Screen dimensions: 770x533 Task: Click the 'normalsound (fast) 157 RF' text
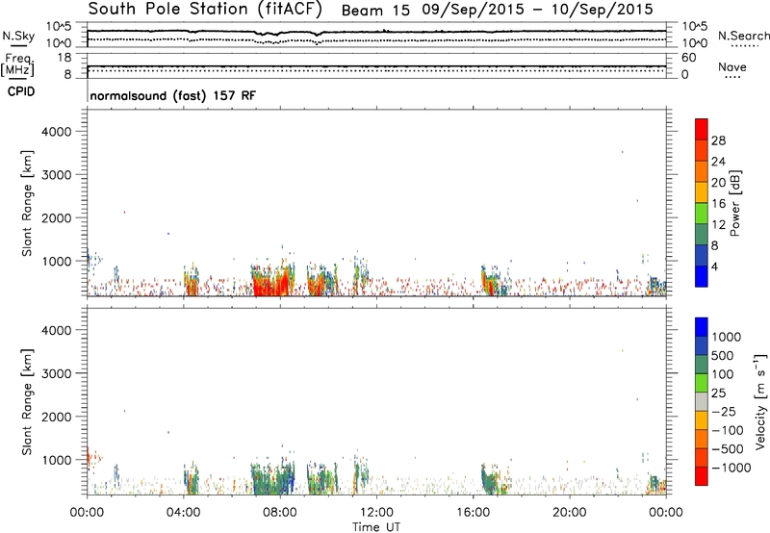(173, 95)
